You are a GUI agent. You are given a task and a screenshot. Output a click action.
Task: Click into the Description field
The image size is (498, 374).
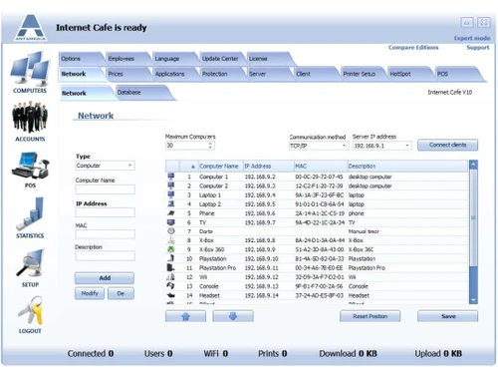coord(106,256)
